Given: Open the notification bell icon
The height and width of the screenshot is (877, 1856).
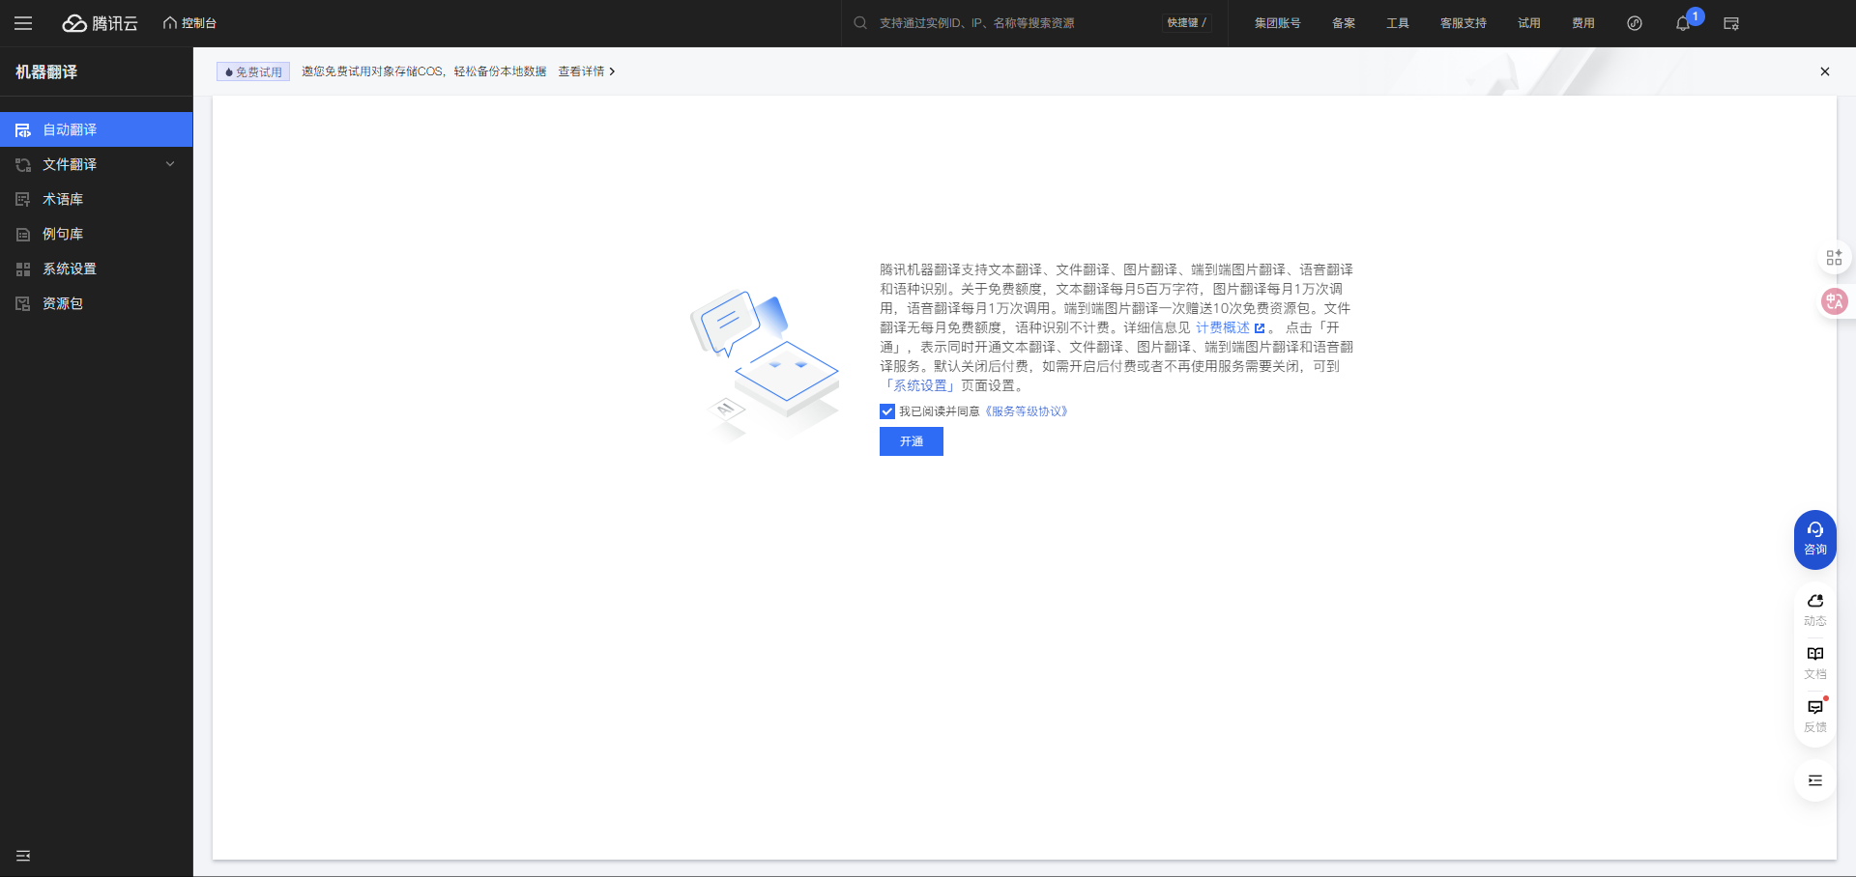Looking at the screenshot, I should (x=1682, y=23).
